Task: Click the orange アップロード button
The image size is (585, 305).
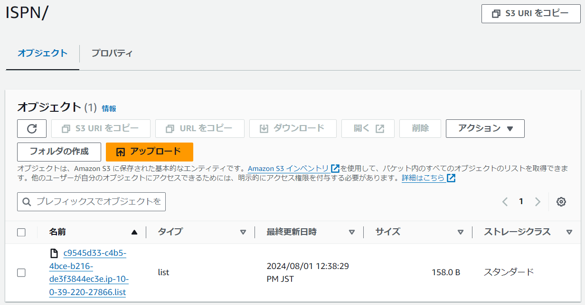Action: tap(150, 152)
